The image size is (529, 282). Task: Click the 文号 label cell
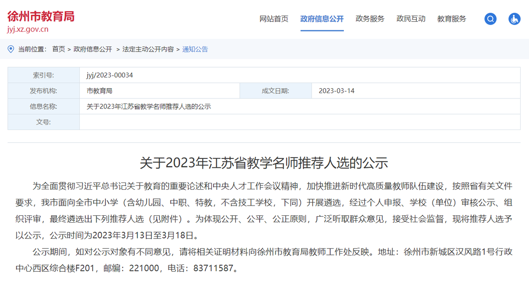(x=44, y=122)
